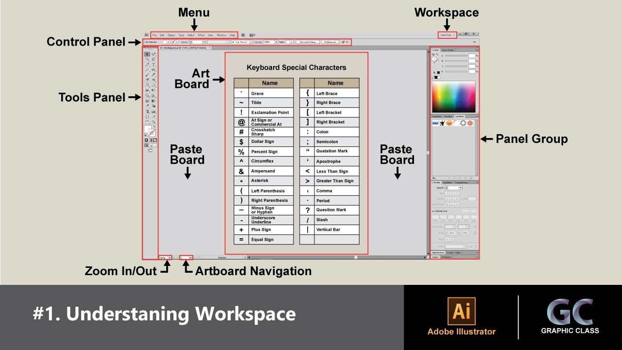Open the Opacity dropdown in Control Panel
Image resolution: width=622 pixels, height=350 pixels.
point(276,42)
